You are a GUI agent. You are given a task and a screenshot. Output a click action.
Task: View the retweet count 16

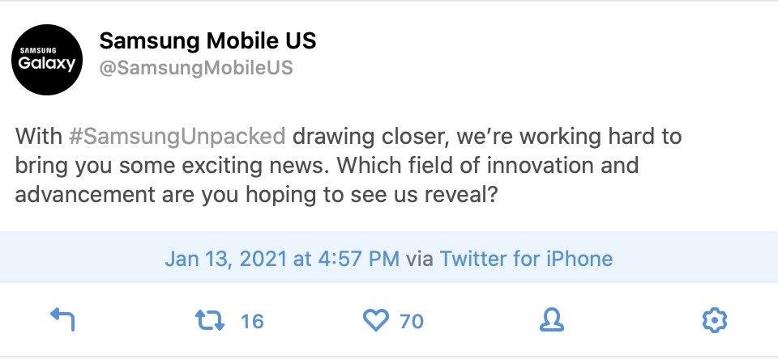[x=252, y=321]
